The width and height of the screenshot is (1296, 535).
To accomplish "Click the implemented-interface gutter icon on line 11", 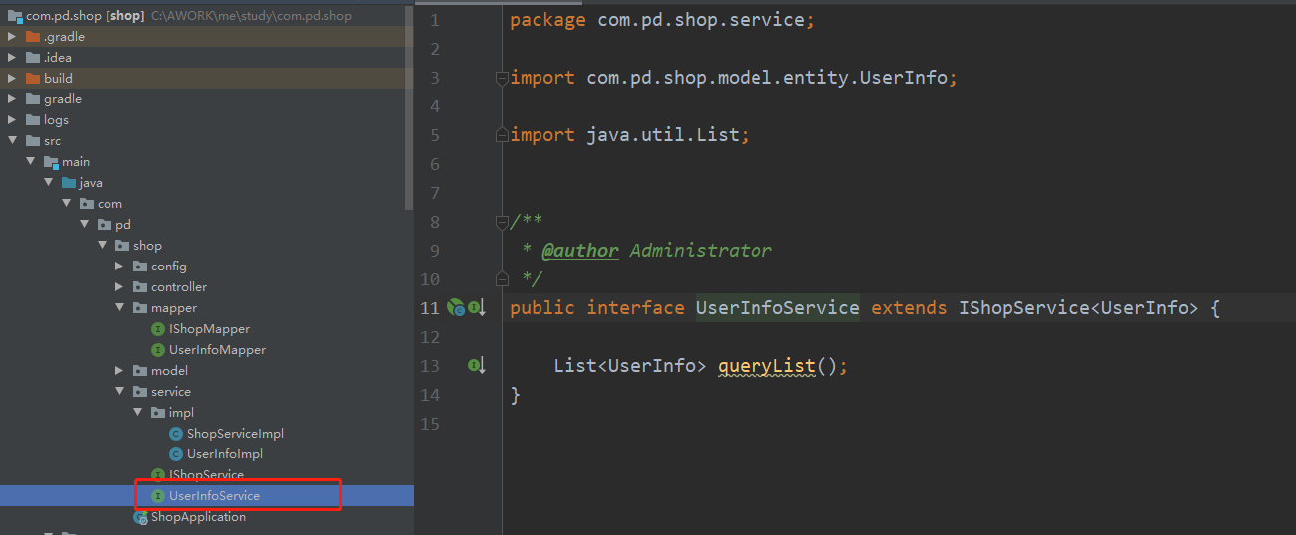I will point(478,308).
